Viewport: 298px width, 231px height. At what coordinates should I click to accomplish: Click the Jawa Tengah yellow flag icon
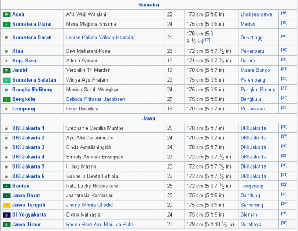pyautogui.click(x=6, y=205)
